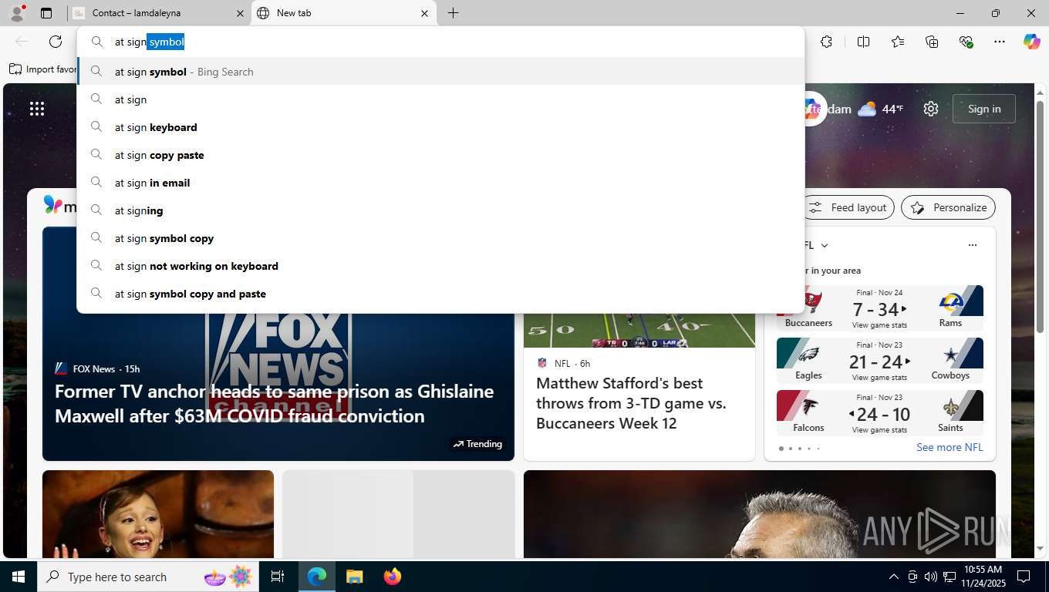This screenshot has height=592, width=1049.
Task: Open the new tab page settings gear
Action: click(x=931, y=109)
